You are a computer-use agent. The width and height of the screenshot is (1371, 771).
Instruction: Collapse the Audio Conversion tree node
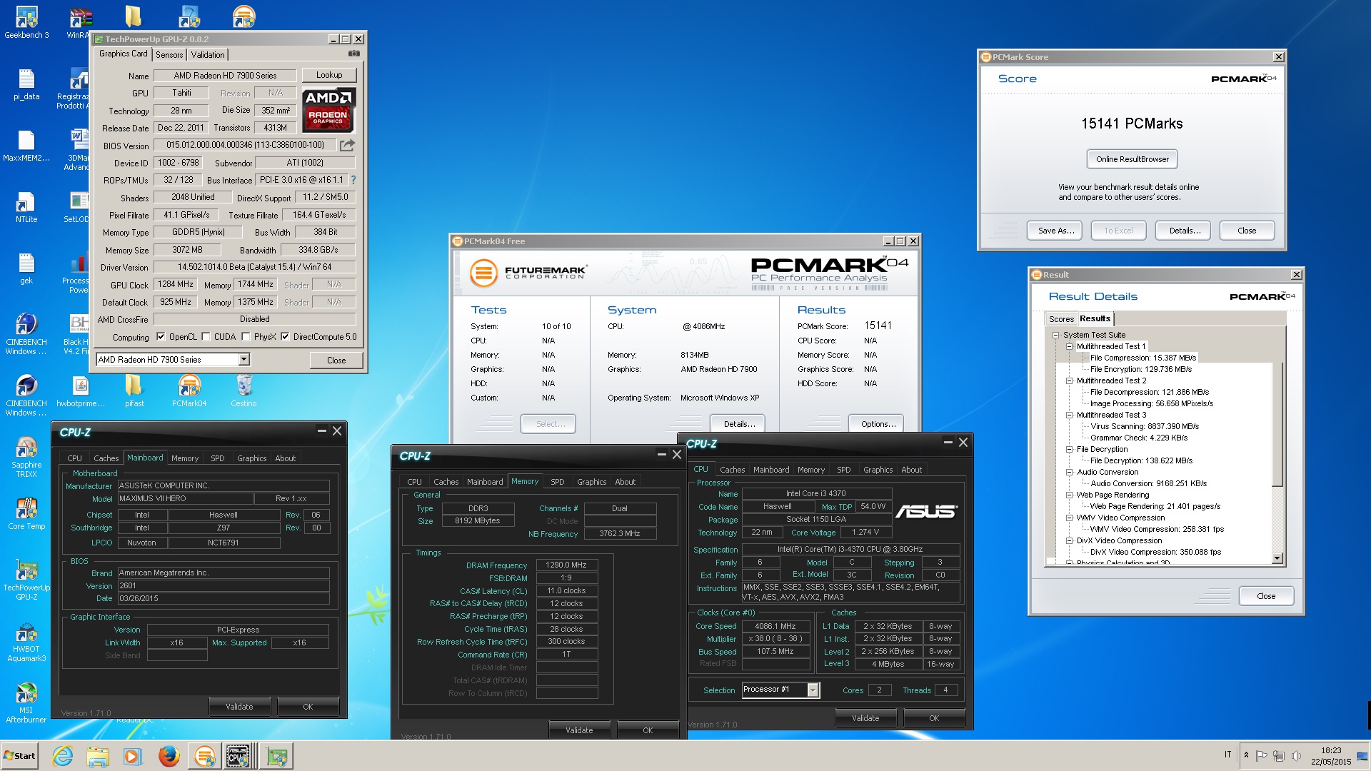pyautogui.click(x=1070, y=472)
